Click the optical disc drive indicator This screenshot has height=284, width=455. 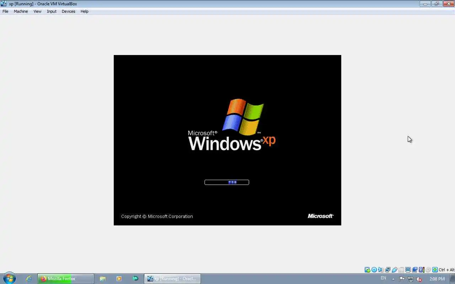pos(374,270)
